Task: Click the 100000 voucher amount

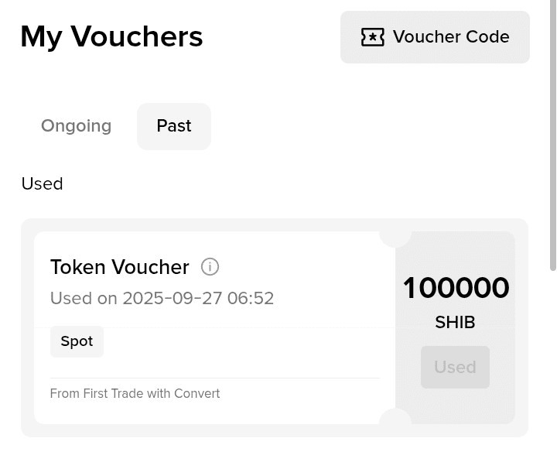Action: click(x=456, y=288)
